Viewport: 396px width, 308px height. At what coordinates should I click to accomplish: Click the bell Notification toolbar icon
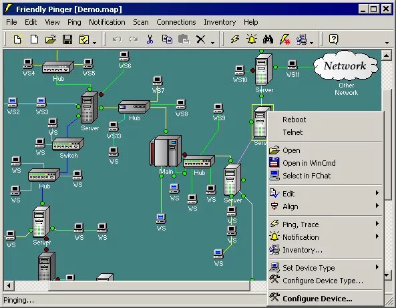pyautogui.click(x=252, y=39)
